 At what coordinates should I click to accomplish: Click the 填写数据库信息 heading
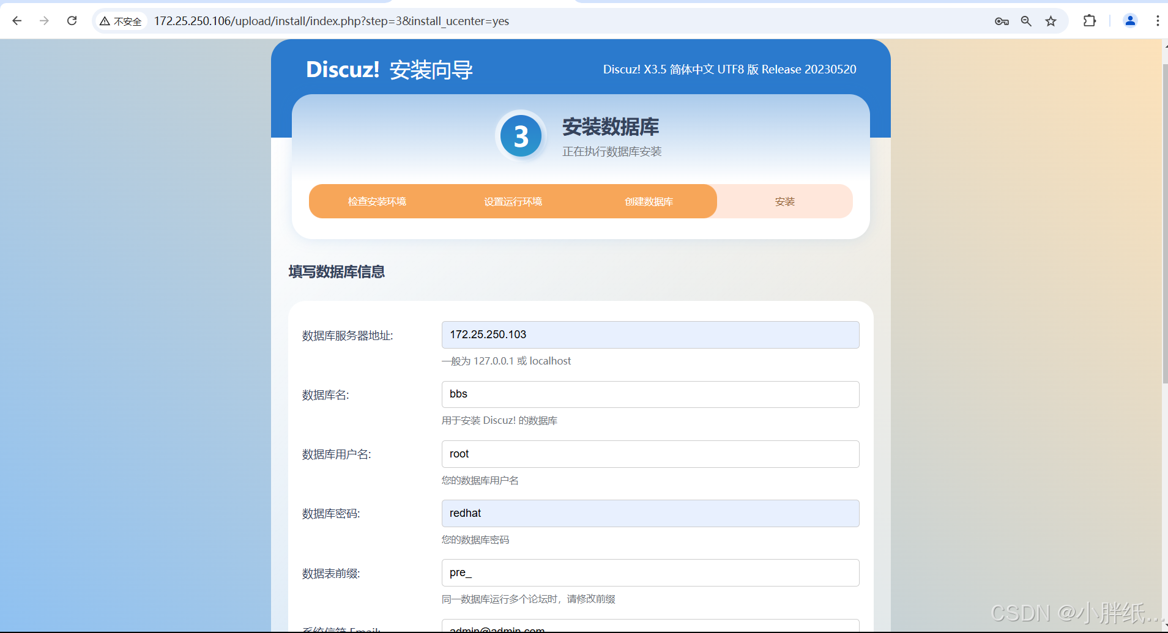click(x=337, y=272)
